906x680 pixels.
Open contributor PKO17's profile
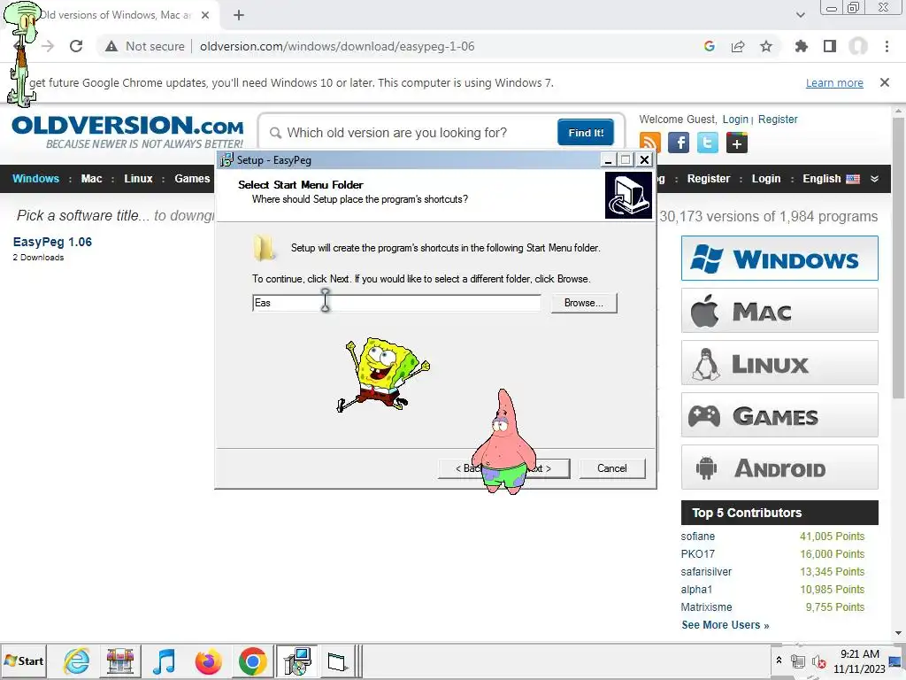[697, 554]
